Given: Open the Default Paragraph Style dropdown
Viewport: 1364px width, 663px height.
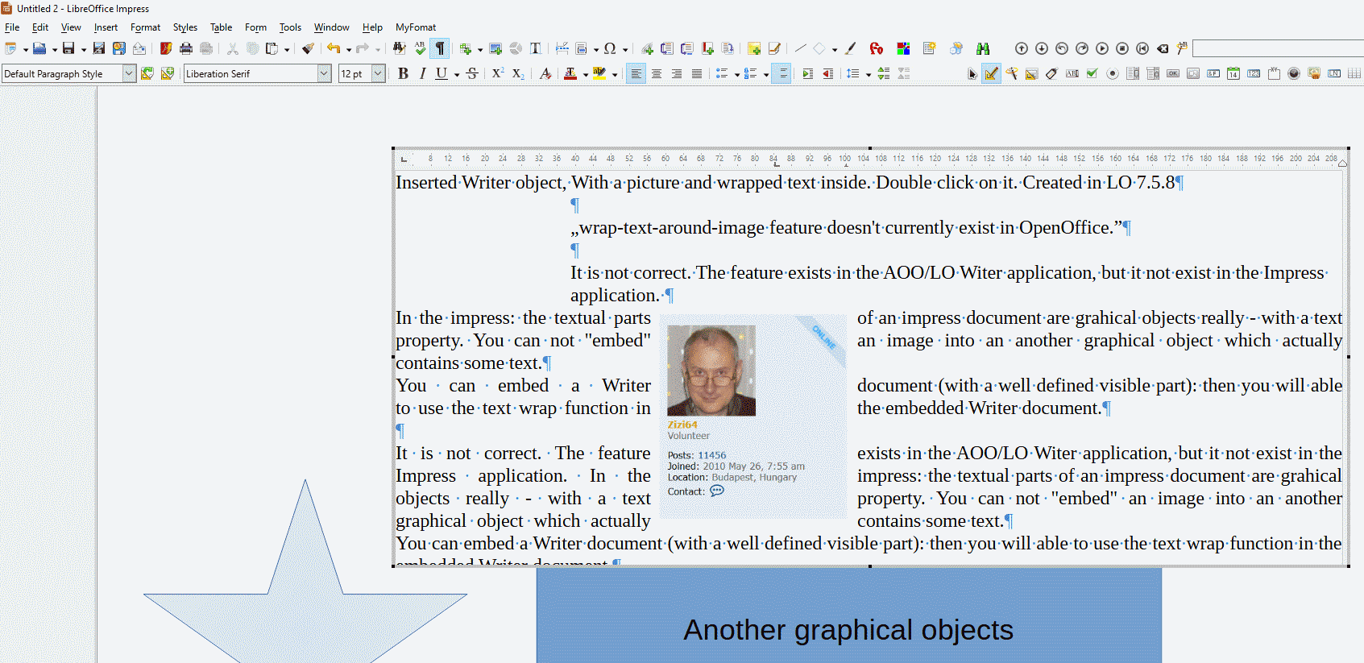Looking at the screenshot, I should tap(129, 73).
